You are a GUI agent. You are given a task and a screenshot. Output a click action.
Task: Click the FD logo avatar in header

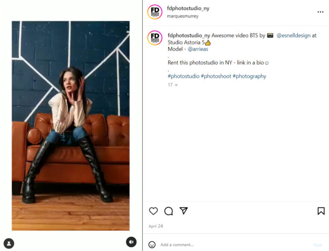155,12
